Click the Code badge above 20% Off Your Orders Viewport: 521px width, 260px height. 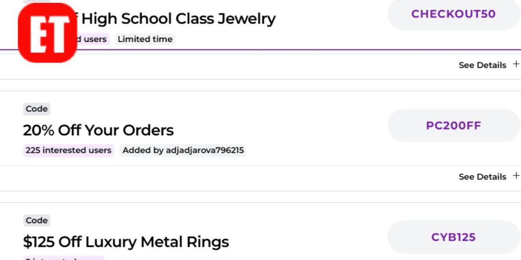[36, 109]
